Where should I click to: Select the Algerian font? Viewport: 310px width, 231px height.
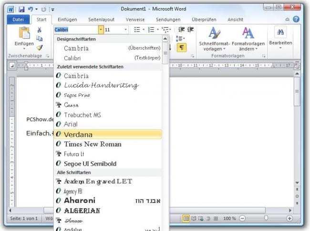coord(108,211)
